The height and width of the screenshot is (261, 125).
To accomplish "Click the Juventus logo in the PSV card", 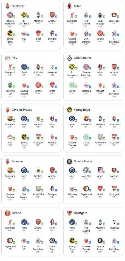I will click(52, 67).
